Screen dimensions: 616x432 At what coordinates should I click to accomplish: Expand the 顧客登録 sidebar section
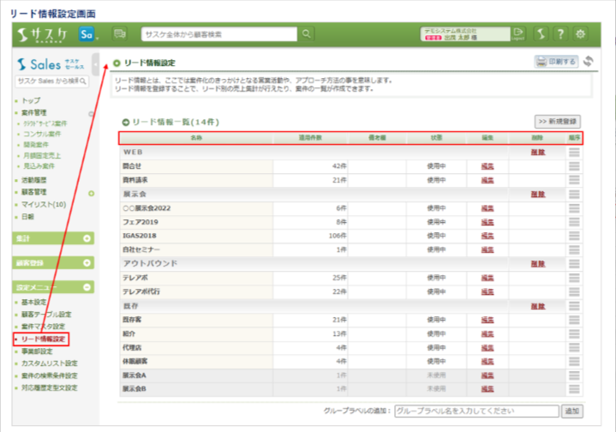87,262
